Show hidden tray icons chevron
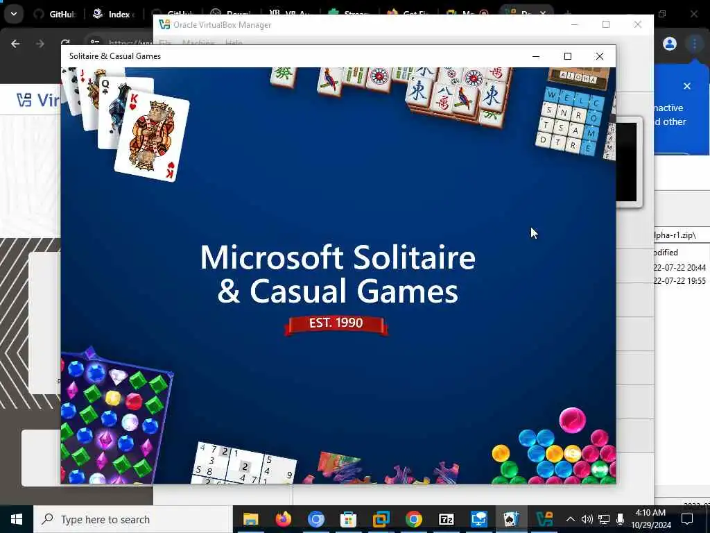 coord(571,519)
